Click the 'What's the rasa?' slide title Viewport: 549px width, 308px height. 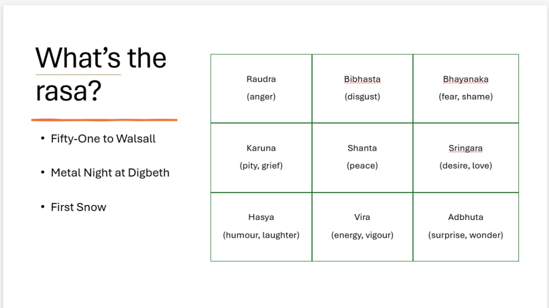pyautogui.click(x=101, y=74)
